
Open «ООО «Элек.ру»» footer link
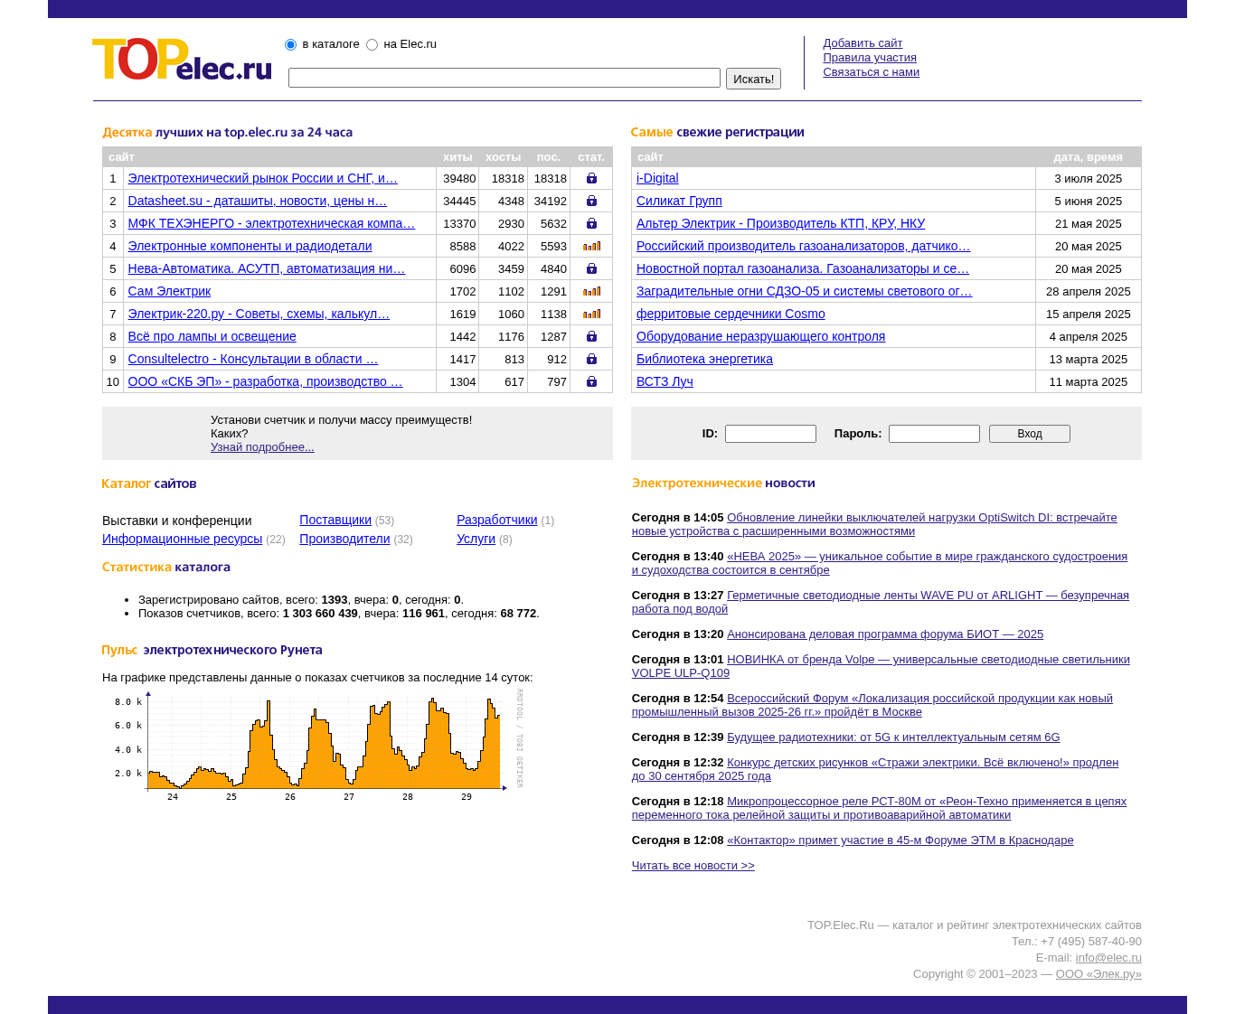[x=1098, y=974]
